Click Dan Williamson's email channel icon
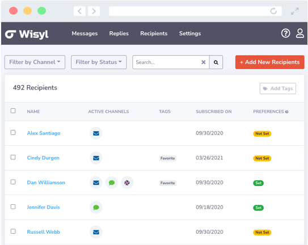 [96, 183]
